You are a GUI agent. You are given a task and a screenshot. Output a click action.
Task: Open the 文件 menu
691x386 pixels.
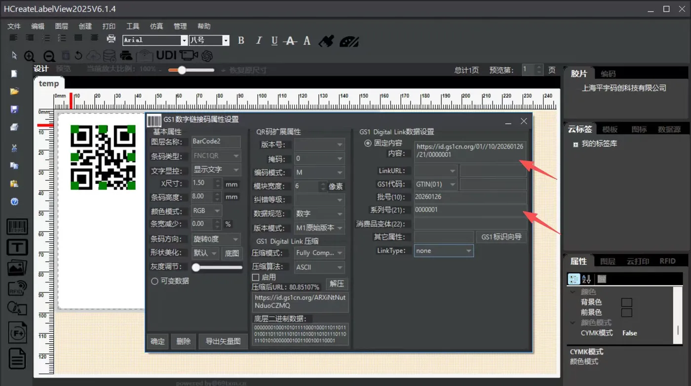(14, 26)
